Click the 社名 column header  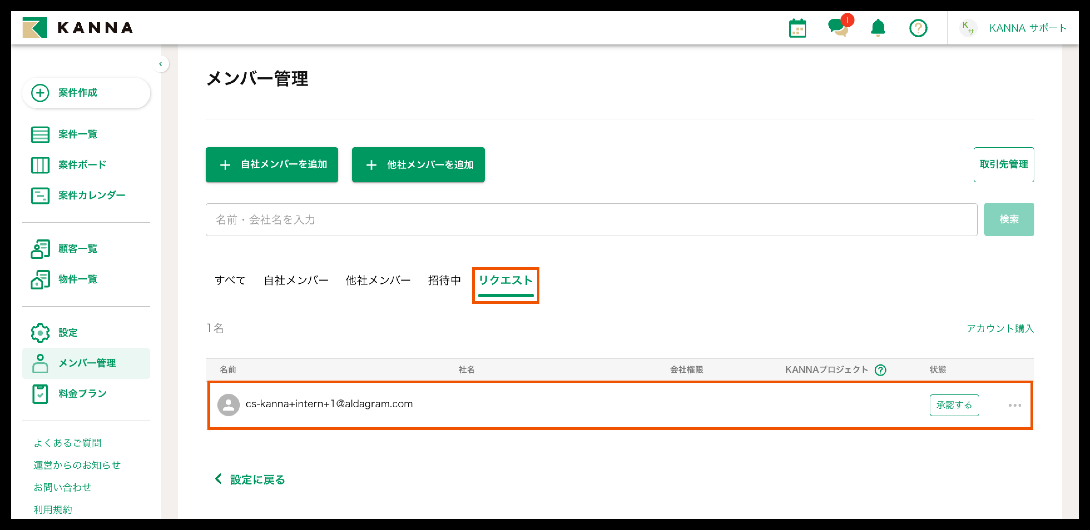point(467,369)
